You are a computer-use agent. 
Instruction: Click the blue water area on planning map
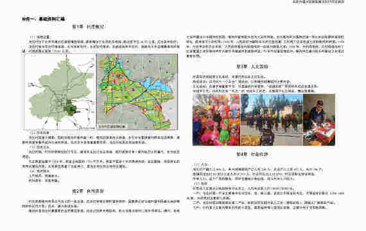157,85
